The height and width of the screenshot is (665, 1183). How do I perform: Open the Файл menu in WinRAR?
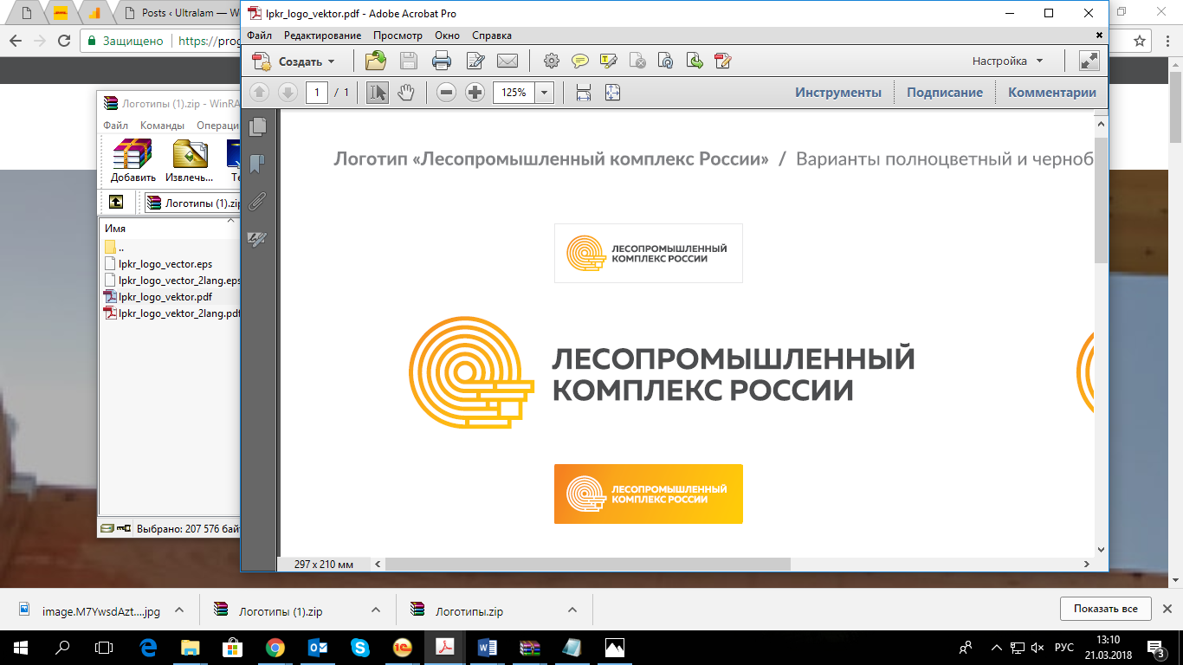[x=115, y=126]
